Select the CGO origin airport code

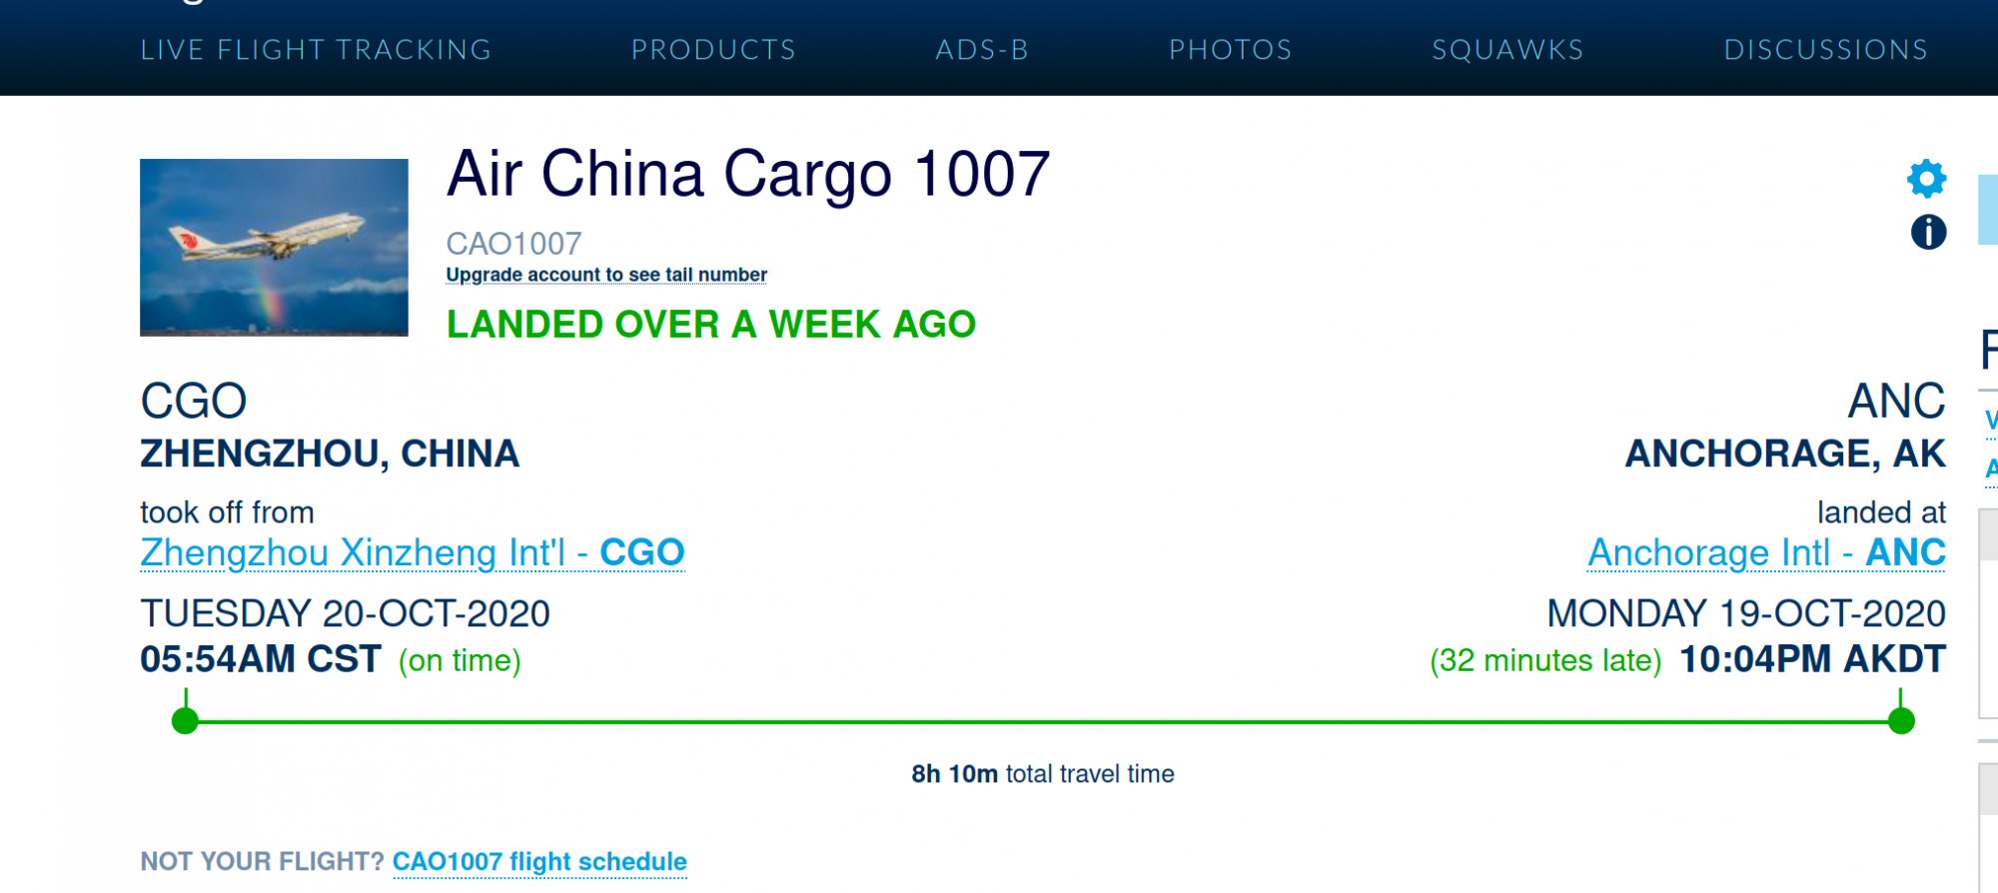pyautogui.click(x=193, y=402)
